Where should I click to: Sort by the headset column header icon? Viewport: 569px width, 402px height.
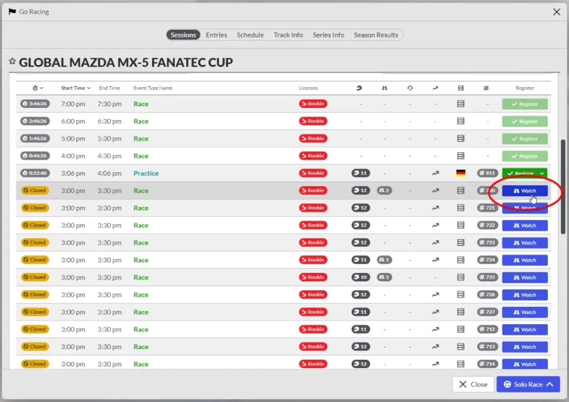tap(410, 88)
